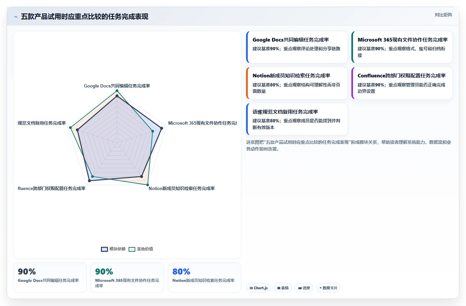
Task: Click the radar axis label for 规范文档复用
Action: 42,123
